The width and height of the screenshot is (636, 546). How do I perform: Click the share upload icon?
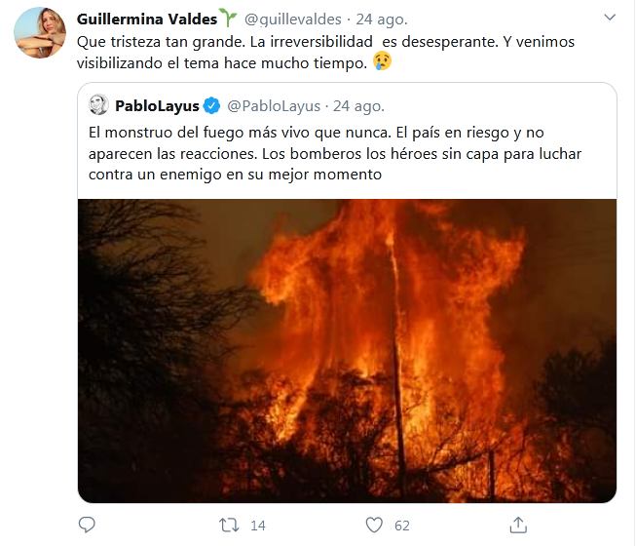[x=518, y=525]
